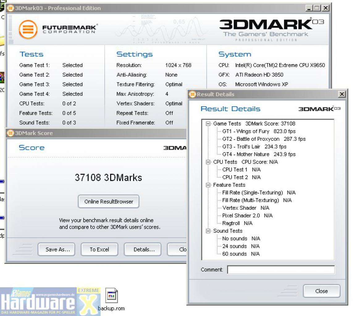Viewport: 353px width, 316px height.
Task: Click Game Test 1 Selected status
Action: (73, 65)
